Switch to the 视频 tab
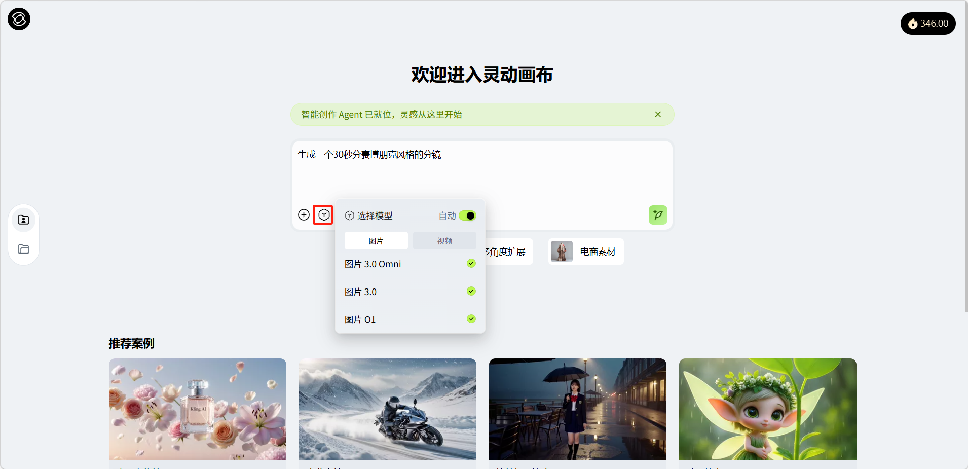 pos(444,241)
